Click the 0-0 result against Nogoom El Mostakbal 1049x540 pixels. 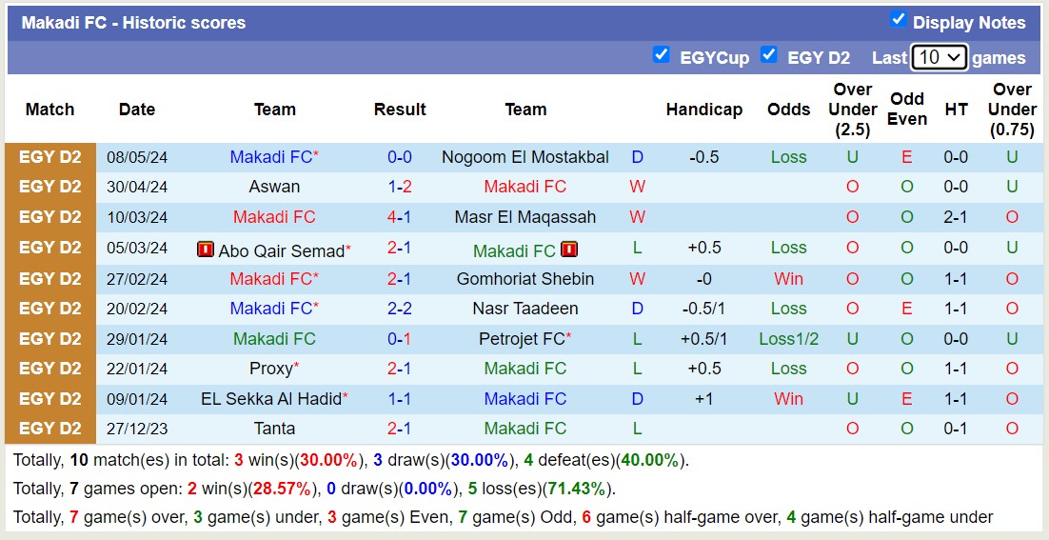400,157
